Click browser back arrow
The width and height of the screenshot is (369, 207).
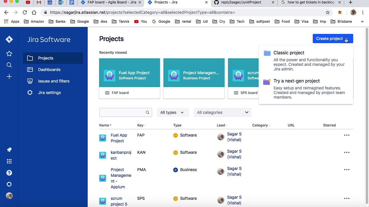(x=6, y=12)
